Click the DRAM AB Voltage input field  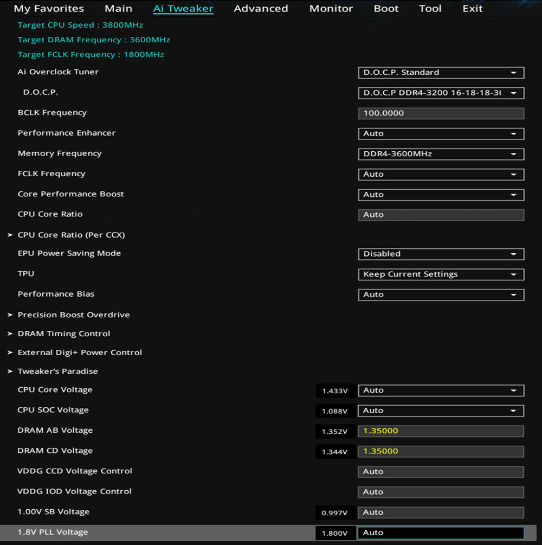click(441, 431)
